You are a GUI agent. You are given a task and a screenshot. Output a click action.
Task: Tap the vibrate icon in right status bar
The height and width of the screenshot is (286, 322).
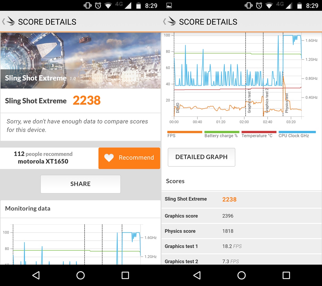tap(249, 6)
